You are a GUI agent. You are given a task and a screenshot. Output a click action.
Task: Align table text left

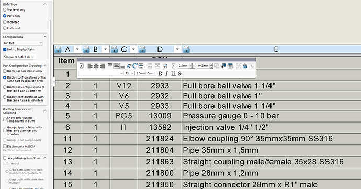tap(90, 66)
